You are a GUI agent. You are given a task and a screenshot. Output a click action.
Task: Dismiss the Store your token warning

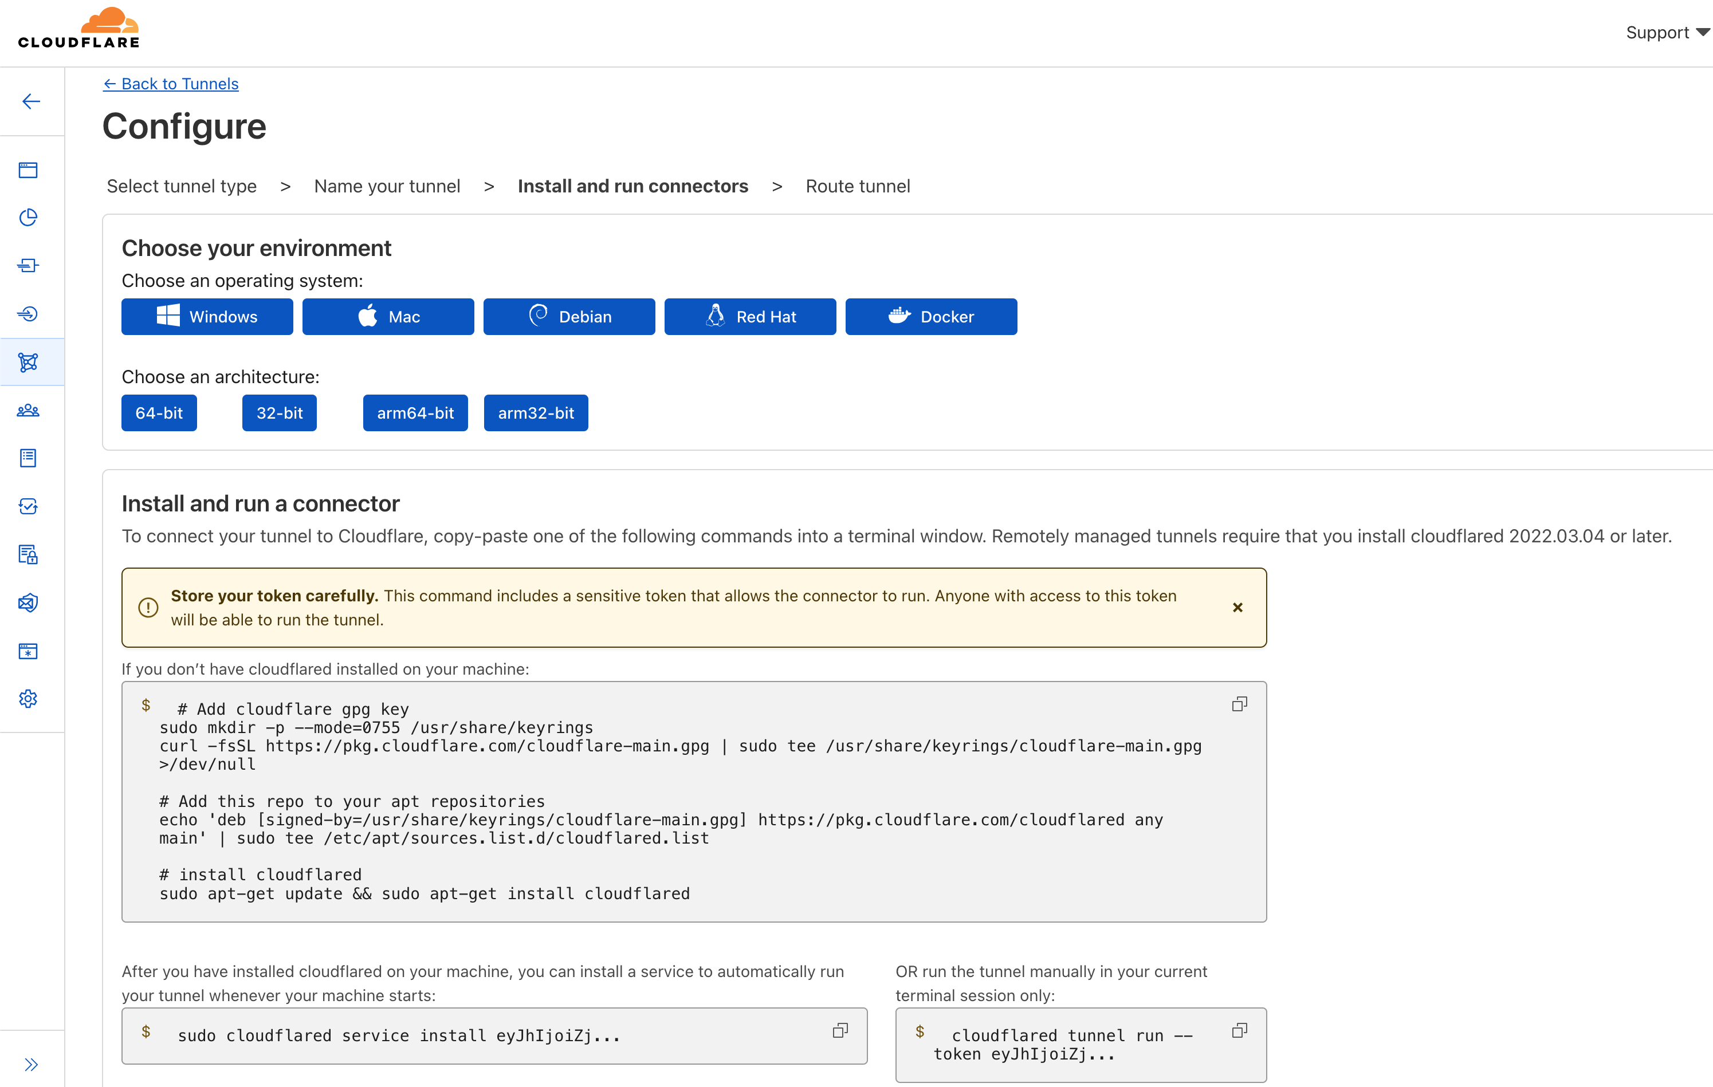point(1238,607)
